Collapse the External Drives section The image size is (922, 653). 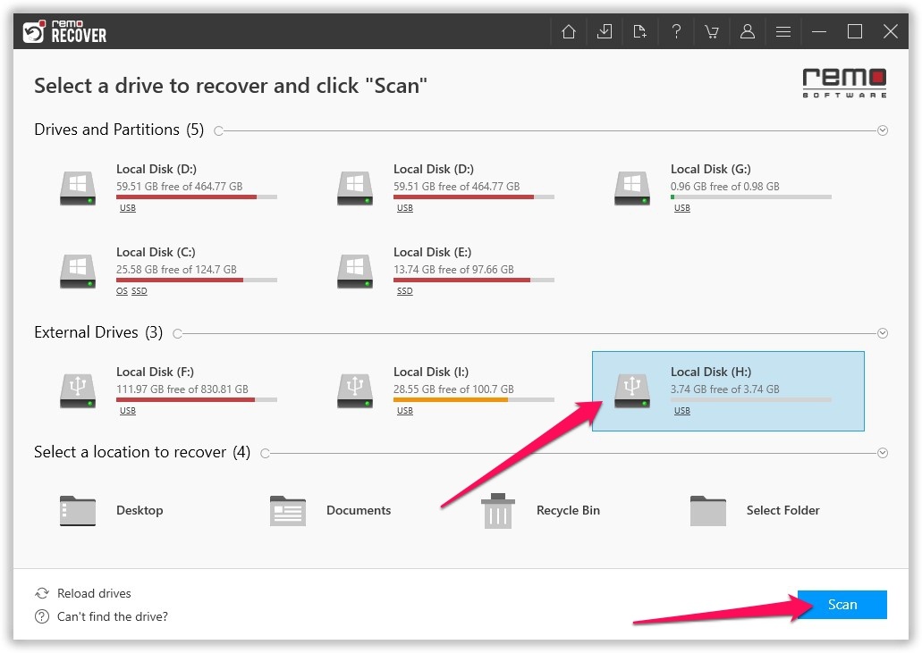pyautogui.click(x=883, y=333)
